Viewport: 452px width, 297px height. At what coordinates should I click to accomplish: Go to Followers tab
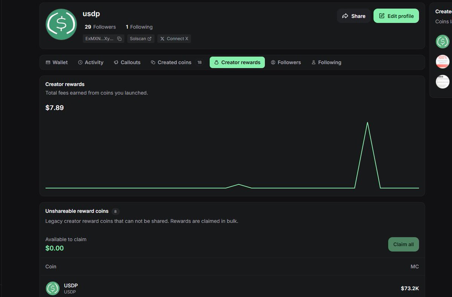(x=286, y=62)
